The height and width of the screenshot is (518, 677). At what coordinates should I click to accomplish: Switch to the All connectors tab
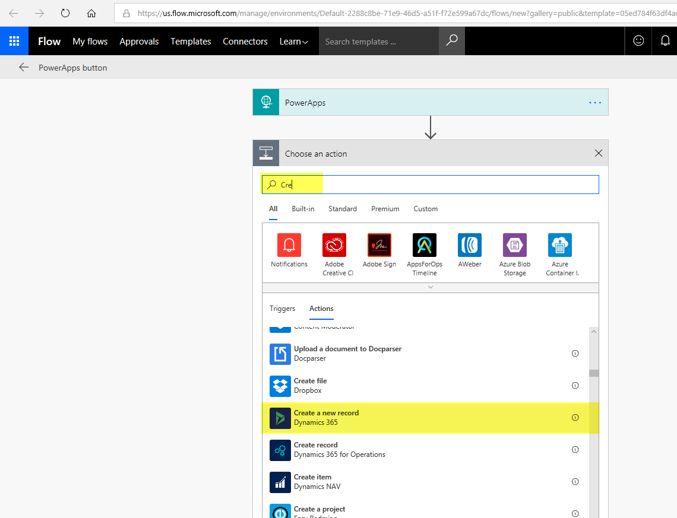tap(273, 209)
